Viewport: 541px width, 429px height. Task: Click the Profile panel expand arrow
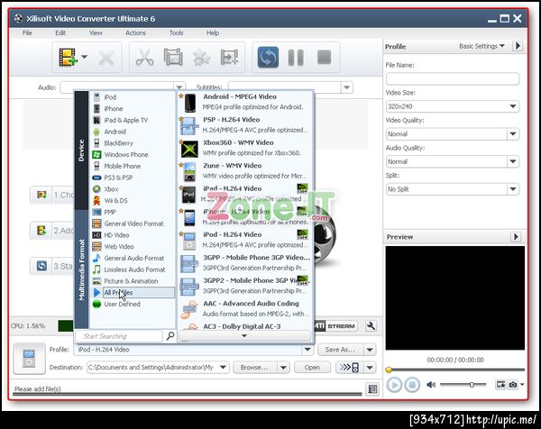518,46
